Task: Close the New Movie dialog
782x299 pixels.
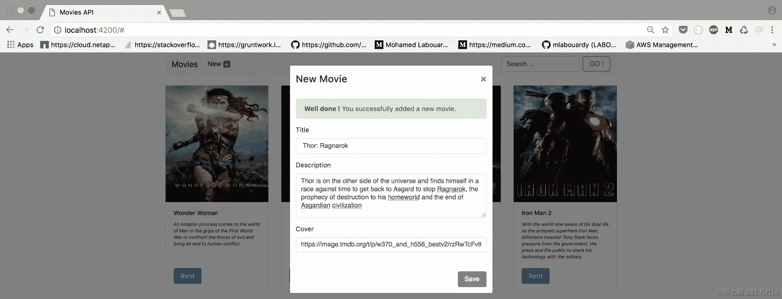Action: pyautogui.click(x=483, y=79)
